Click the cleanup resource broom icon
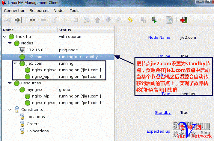Viewport: 214px width, 141px height. (x=54, y=20)
